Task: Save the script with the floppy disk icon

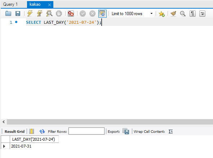Action: click(18, 14)
